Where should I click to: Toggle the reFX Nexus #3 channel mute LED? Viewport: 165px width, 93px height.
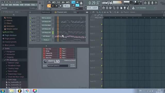click(30, 29)
